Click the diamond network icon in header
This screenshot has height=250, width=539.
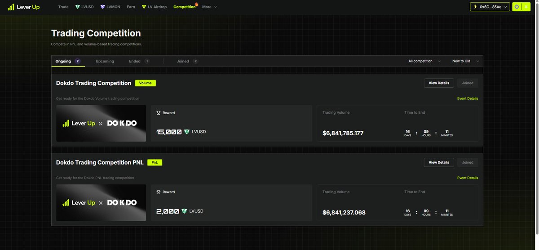pos(517,7)
